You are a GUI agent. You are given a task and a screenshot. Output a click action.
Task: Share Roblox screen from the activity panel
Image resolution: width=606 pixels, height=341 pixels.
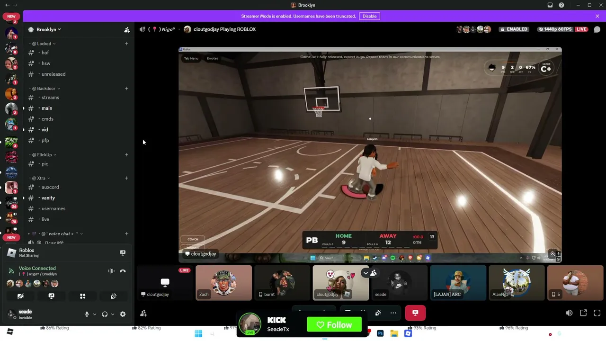click(x=123, y=253)
